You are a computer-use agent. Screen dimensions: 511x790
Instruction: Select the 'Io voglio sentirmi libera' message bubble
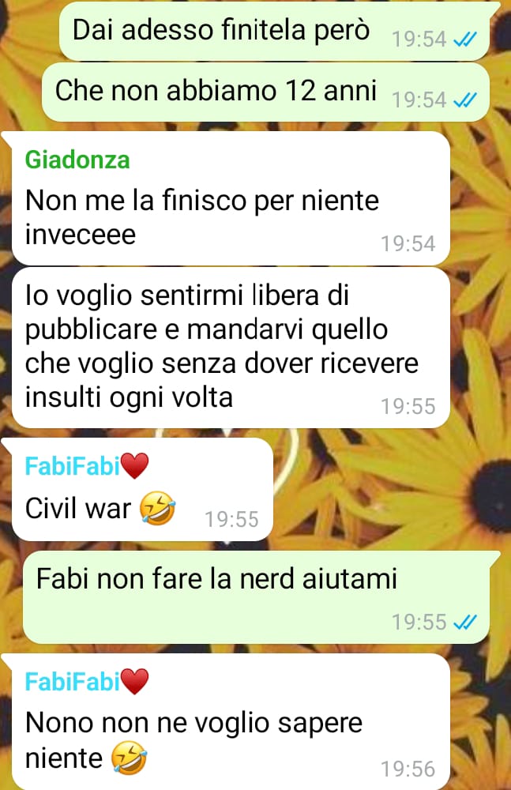(231, 348)
